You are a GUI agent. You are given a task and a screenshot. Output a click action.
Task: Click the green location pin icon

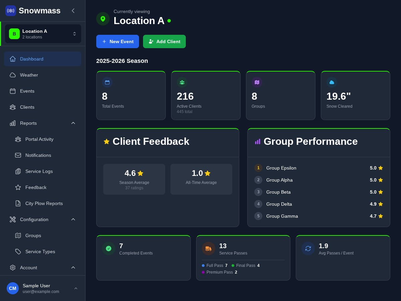103,19
